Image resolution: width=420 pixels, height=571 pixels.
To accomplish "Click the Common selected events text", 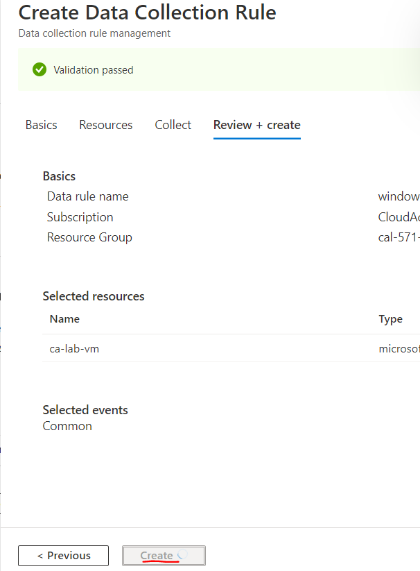I will pos(67,426).
